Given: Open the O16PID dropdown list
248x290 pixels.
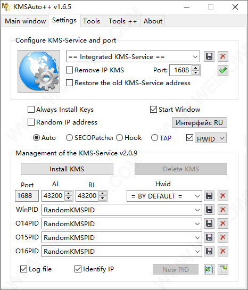Looking at the screenshot, I should pos(122,251).
